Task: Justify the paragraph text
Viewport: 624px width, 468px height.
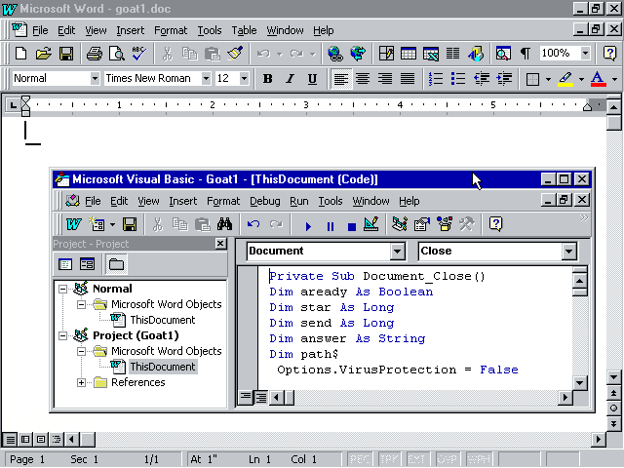Action: (x=408, y=79)
